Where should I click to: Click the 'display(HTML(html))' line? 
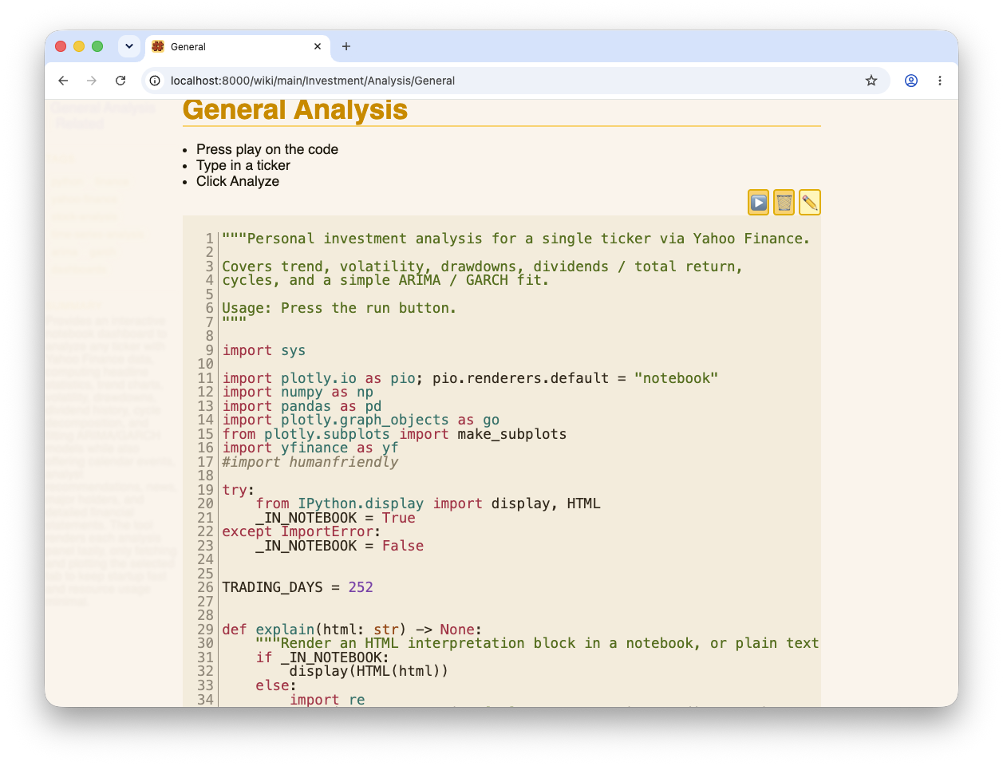[369, 671]
